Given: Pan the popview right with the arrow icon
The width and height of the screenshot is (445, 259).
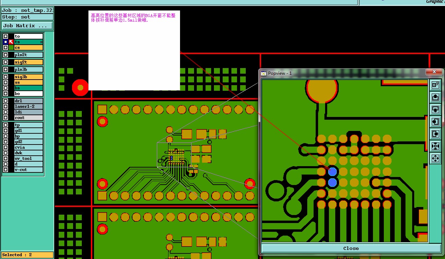Looking at the screenshot, I should tap(435, 134).
